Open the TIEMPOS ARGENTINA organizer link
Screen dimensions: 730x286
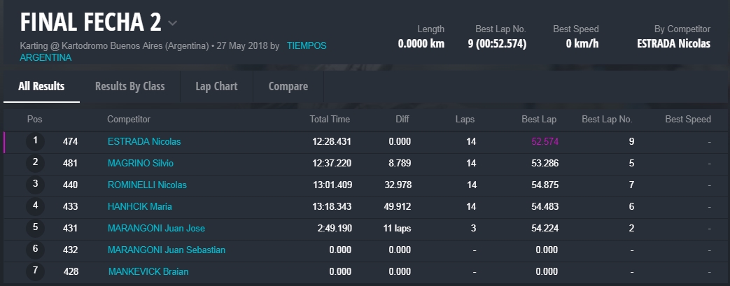pyautogui.click(x=307, y=46)
